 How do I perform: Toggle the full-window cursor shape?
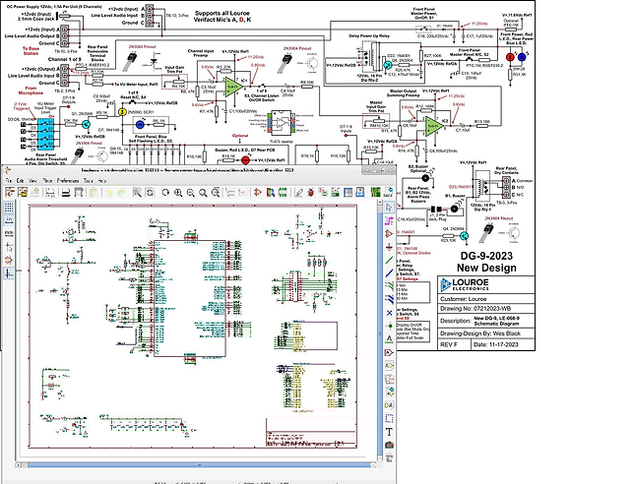(9, 247)
